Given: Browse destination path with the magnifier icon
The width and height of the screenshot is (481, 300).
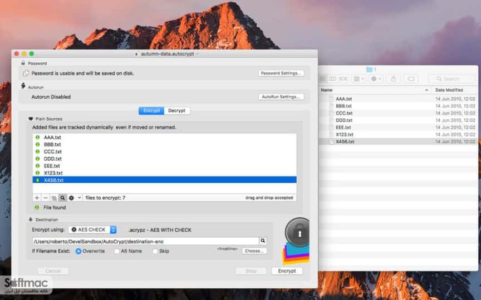Looking at the screenshot, I should 263,241.
